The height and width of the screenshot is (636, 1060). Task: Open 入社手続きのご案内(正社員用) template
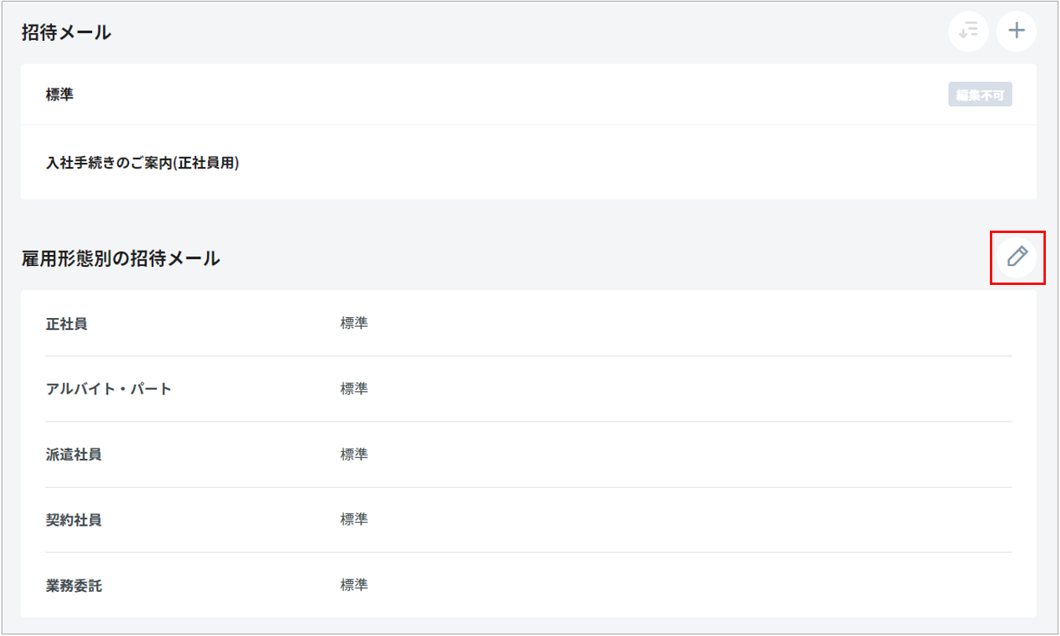(x=143, y=163)
